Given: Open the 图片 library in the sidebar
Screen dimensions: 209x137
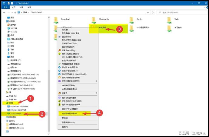Looking at the screenshot, I should click(11, 43).
